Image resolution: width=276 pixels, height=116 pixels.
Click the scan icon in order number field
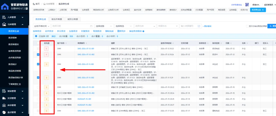[x=199, y=26]
